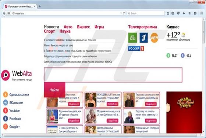Open the Google+ text link
Screen dimensions: 206x138
point(15,127)
